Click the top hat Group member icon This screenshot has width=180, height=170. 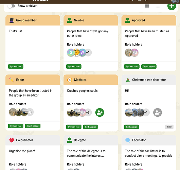[12, 20]
